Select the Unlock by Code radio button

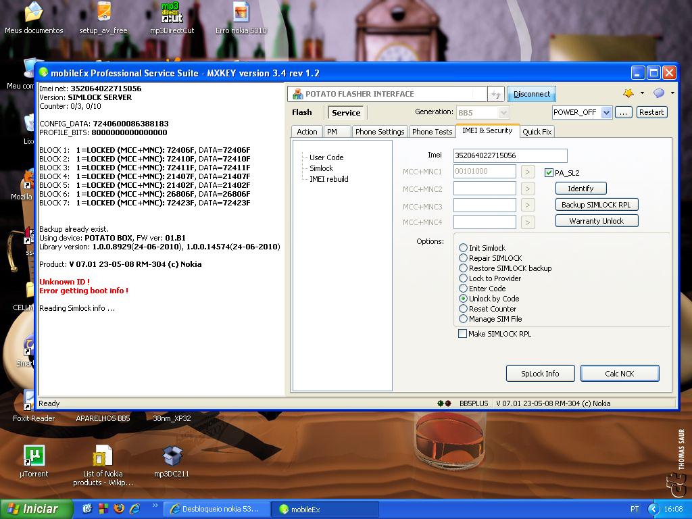pyautogui.click(x=463, y=298)
